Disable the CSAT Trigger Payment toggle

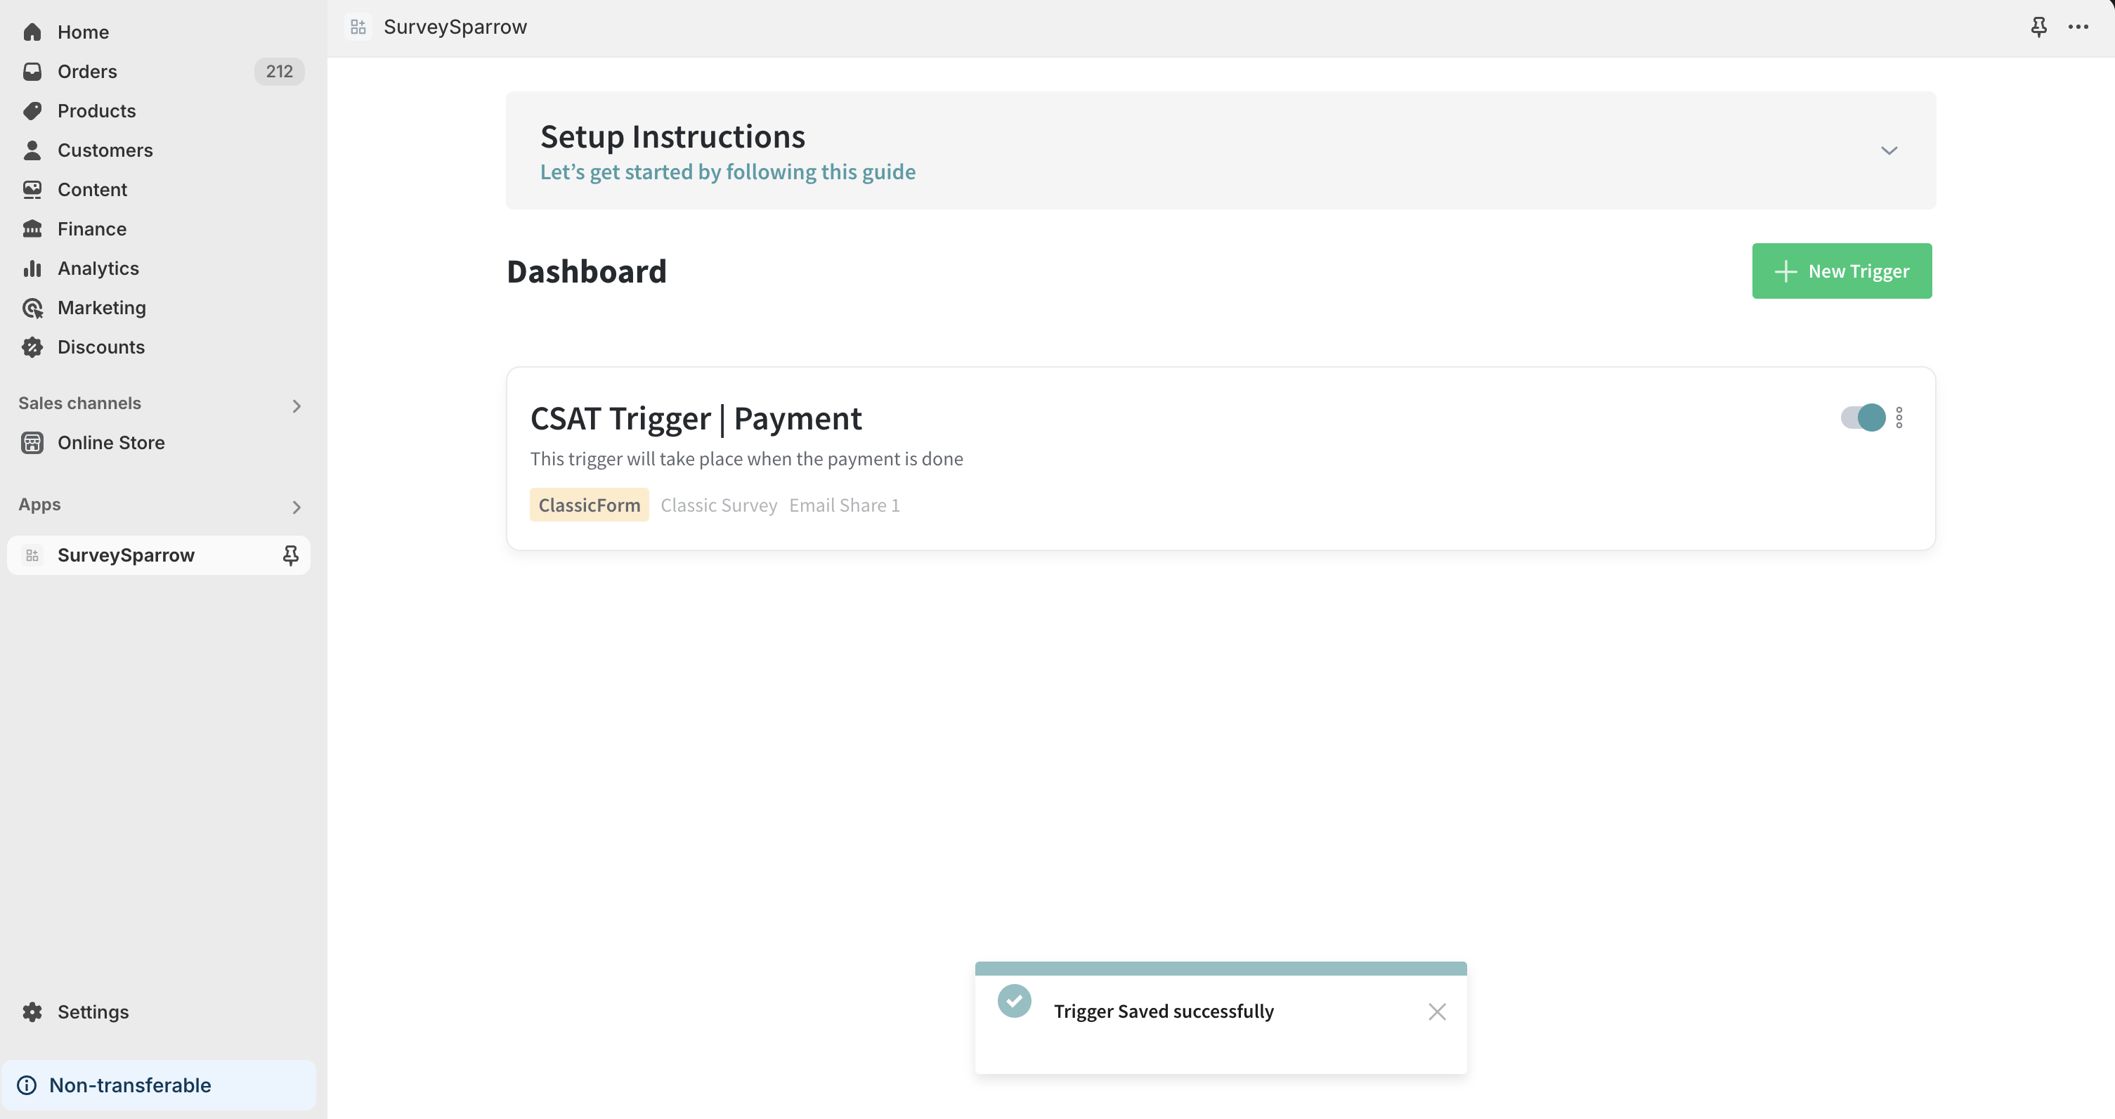[x=1863, y=418]
